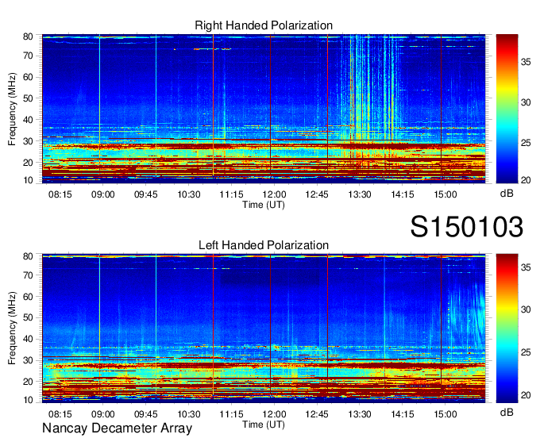Click the 10:30 tick under Left Handed plot
The image size is (540, 438).
pos(189,414)
